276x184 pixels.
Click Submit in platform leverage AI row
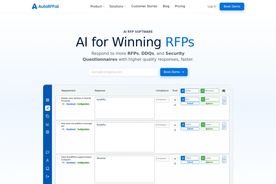click(190, 129)
